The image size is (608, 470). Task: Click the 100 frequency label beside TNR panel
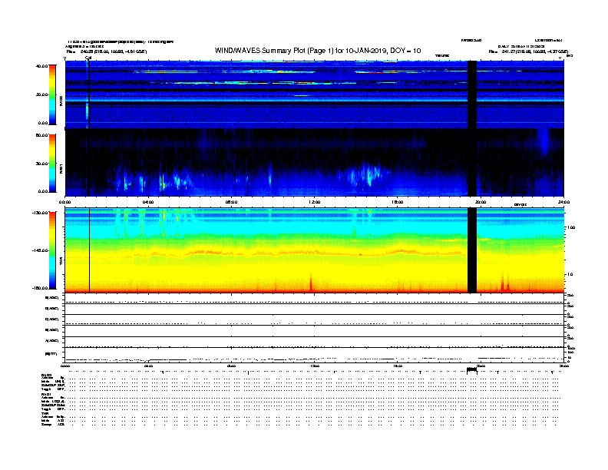[x=571, y=227]
